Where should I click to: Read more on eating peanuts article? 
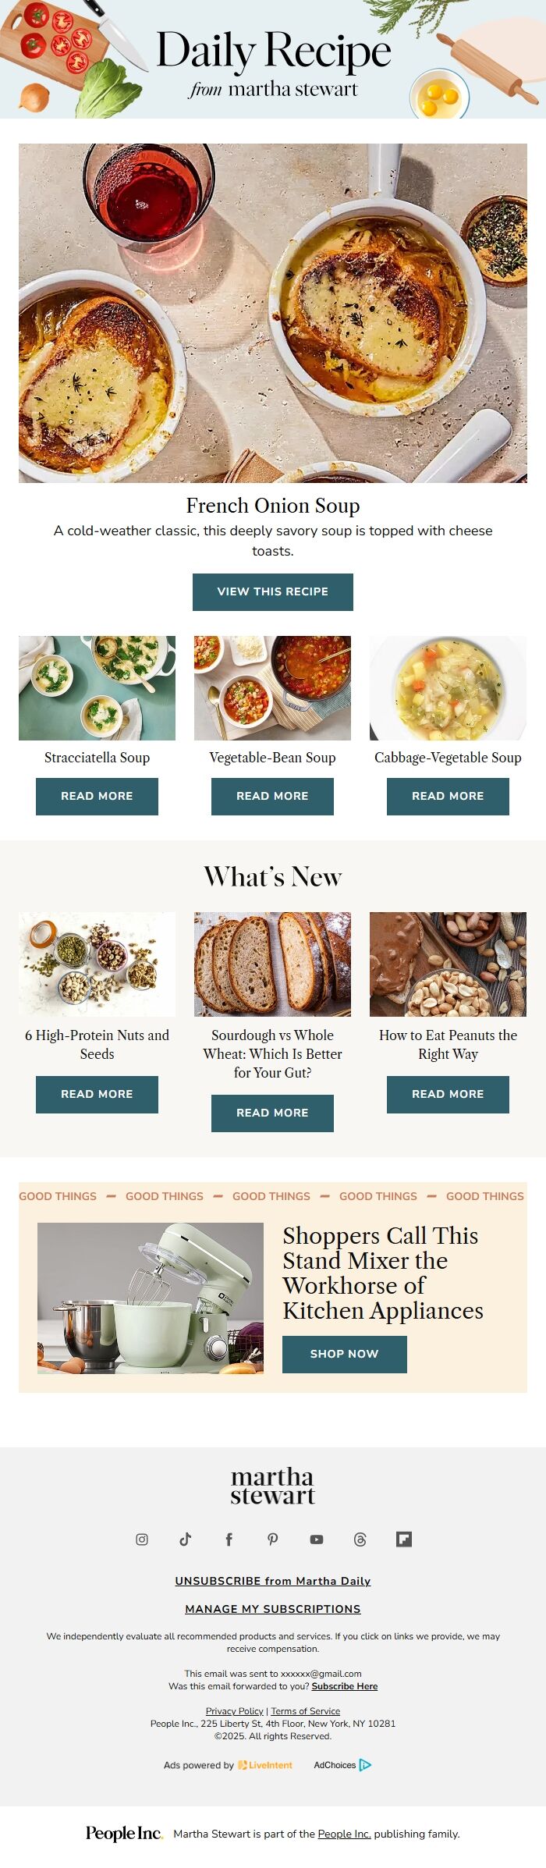pyautogui.click(x=448, y=1094)
